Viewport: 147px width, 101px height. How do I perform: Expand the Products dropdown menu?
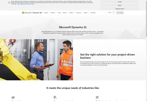coord(46,13)
